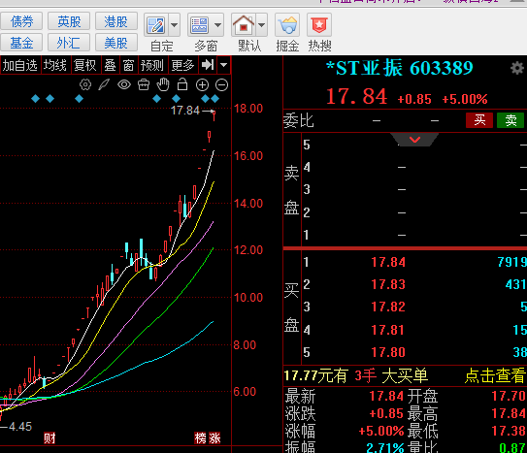Open the 掘金 treasure icon
The width and height of the screenshot is (527, 453).
(x=287, y=25)
